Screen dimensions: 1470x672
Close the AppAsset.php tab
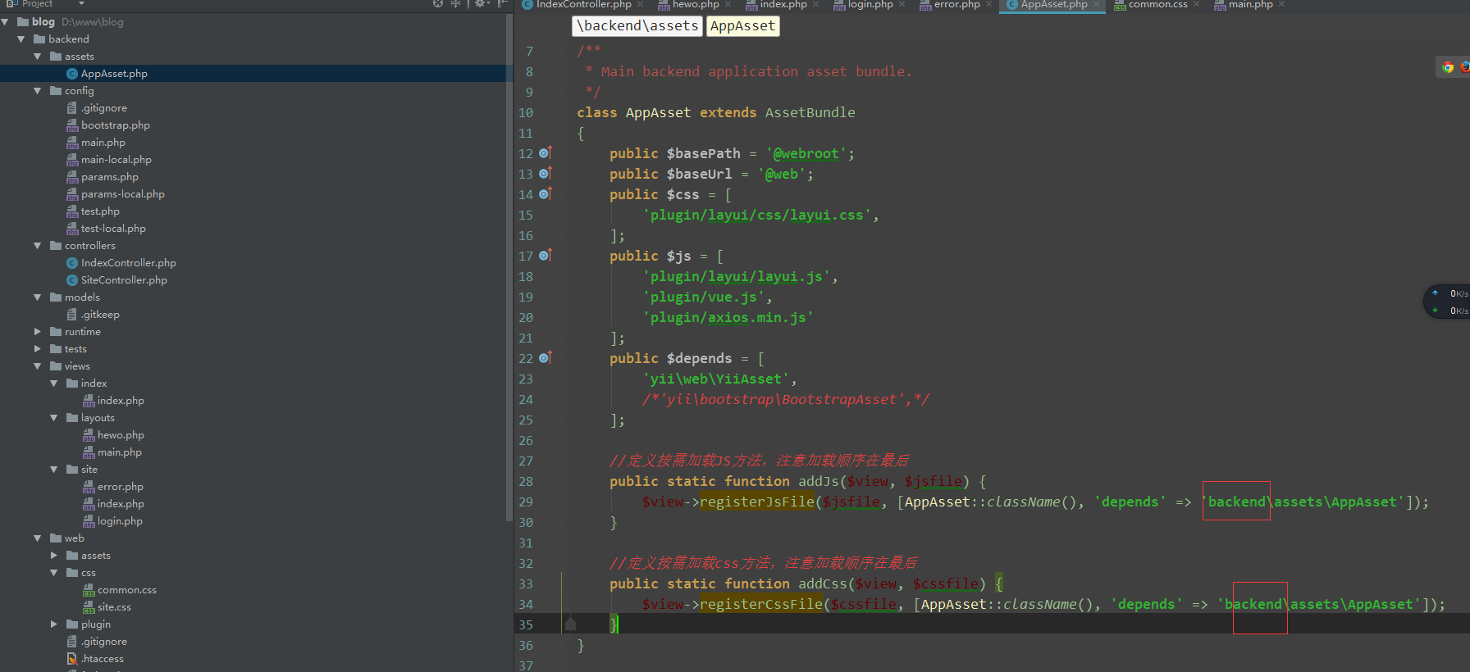pyautogui.click(x=1096, y=5)
